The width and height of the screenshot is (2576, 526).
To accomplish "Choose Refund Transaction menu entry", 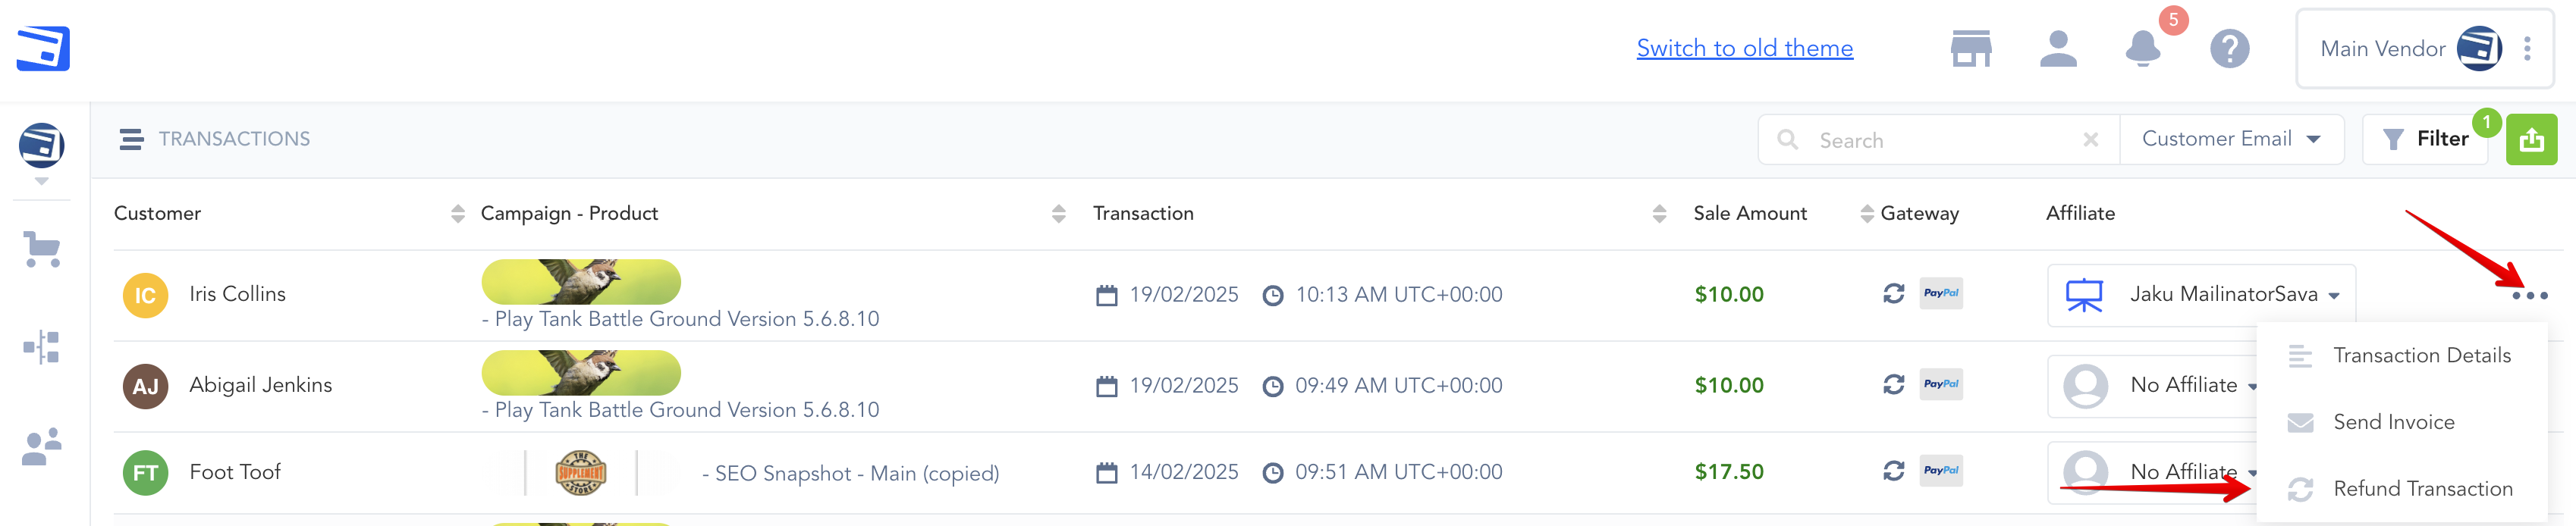I will [2421, 488].
